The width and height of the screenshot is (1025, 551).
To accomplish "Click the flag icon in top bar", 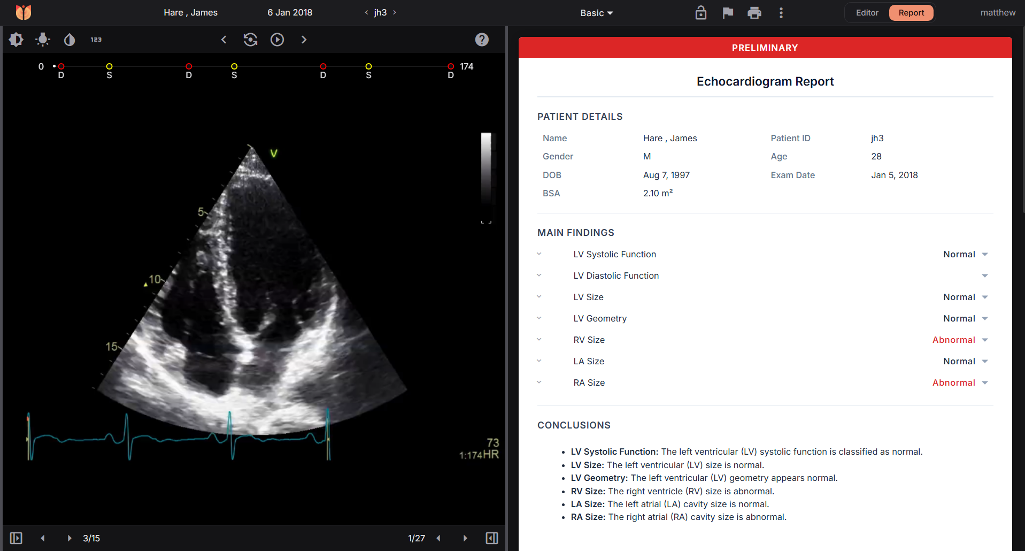I will [728, 13].
